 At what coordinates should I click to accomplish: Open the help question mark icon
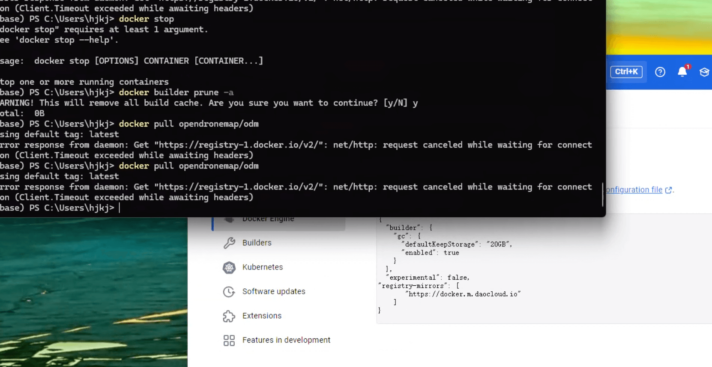pyautogui.click(x=660, y=72)
